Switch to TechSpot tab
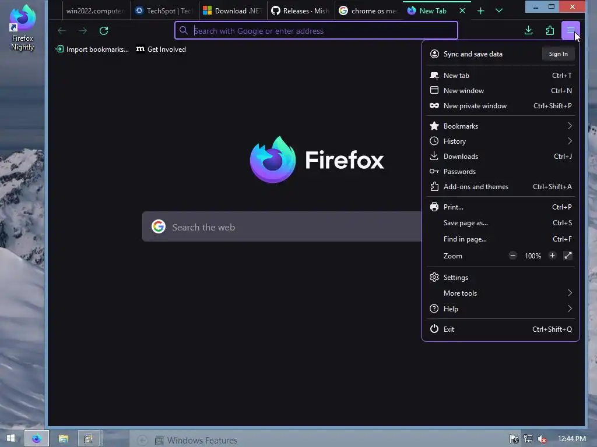This screenshot has height=447, width=597. click(x=165, y=11)
